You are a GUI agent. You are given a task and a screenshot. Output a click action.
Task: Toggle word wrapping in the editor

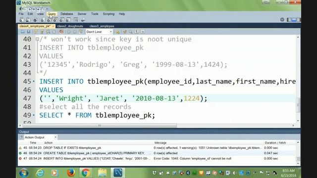[143, 32]
